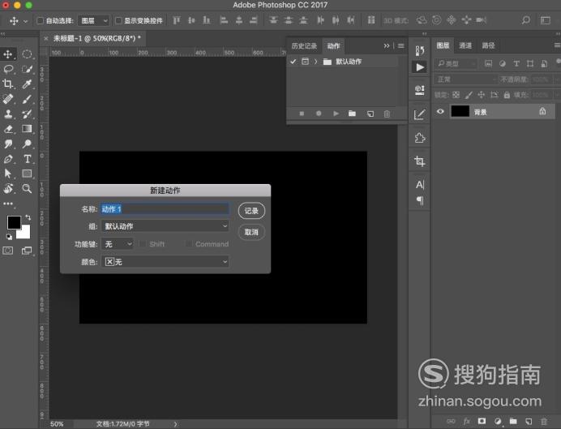Click Stop button in Actions panel

click(302, 114)
